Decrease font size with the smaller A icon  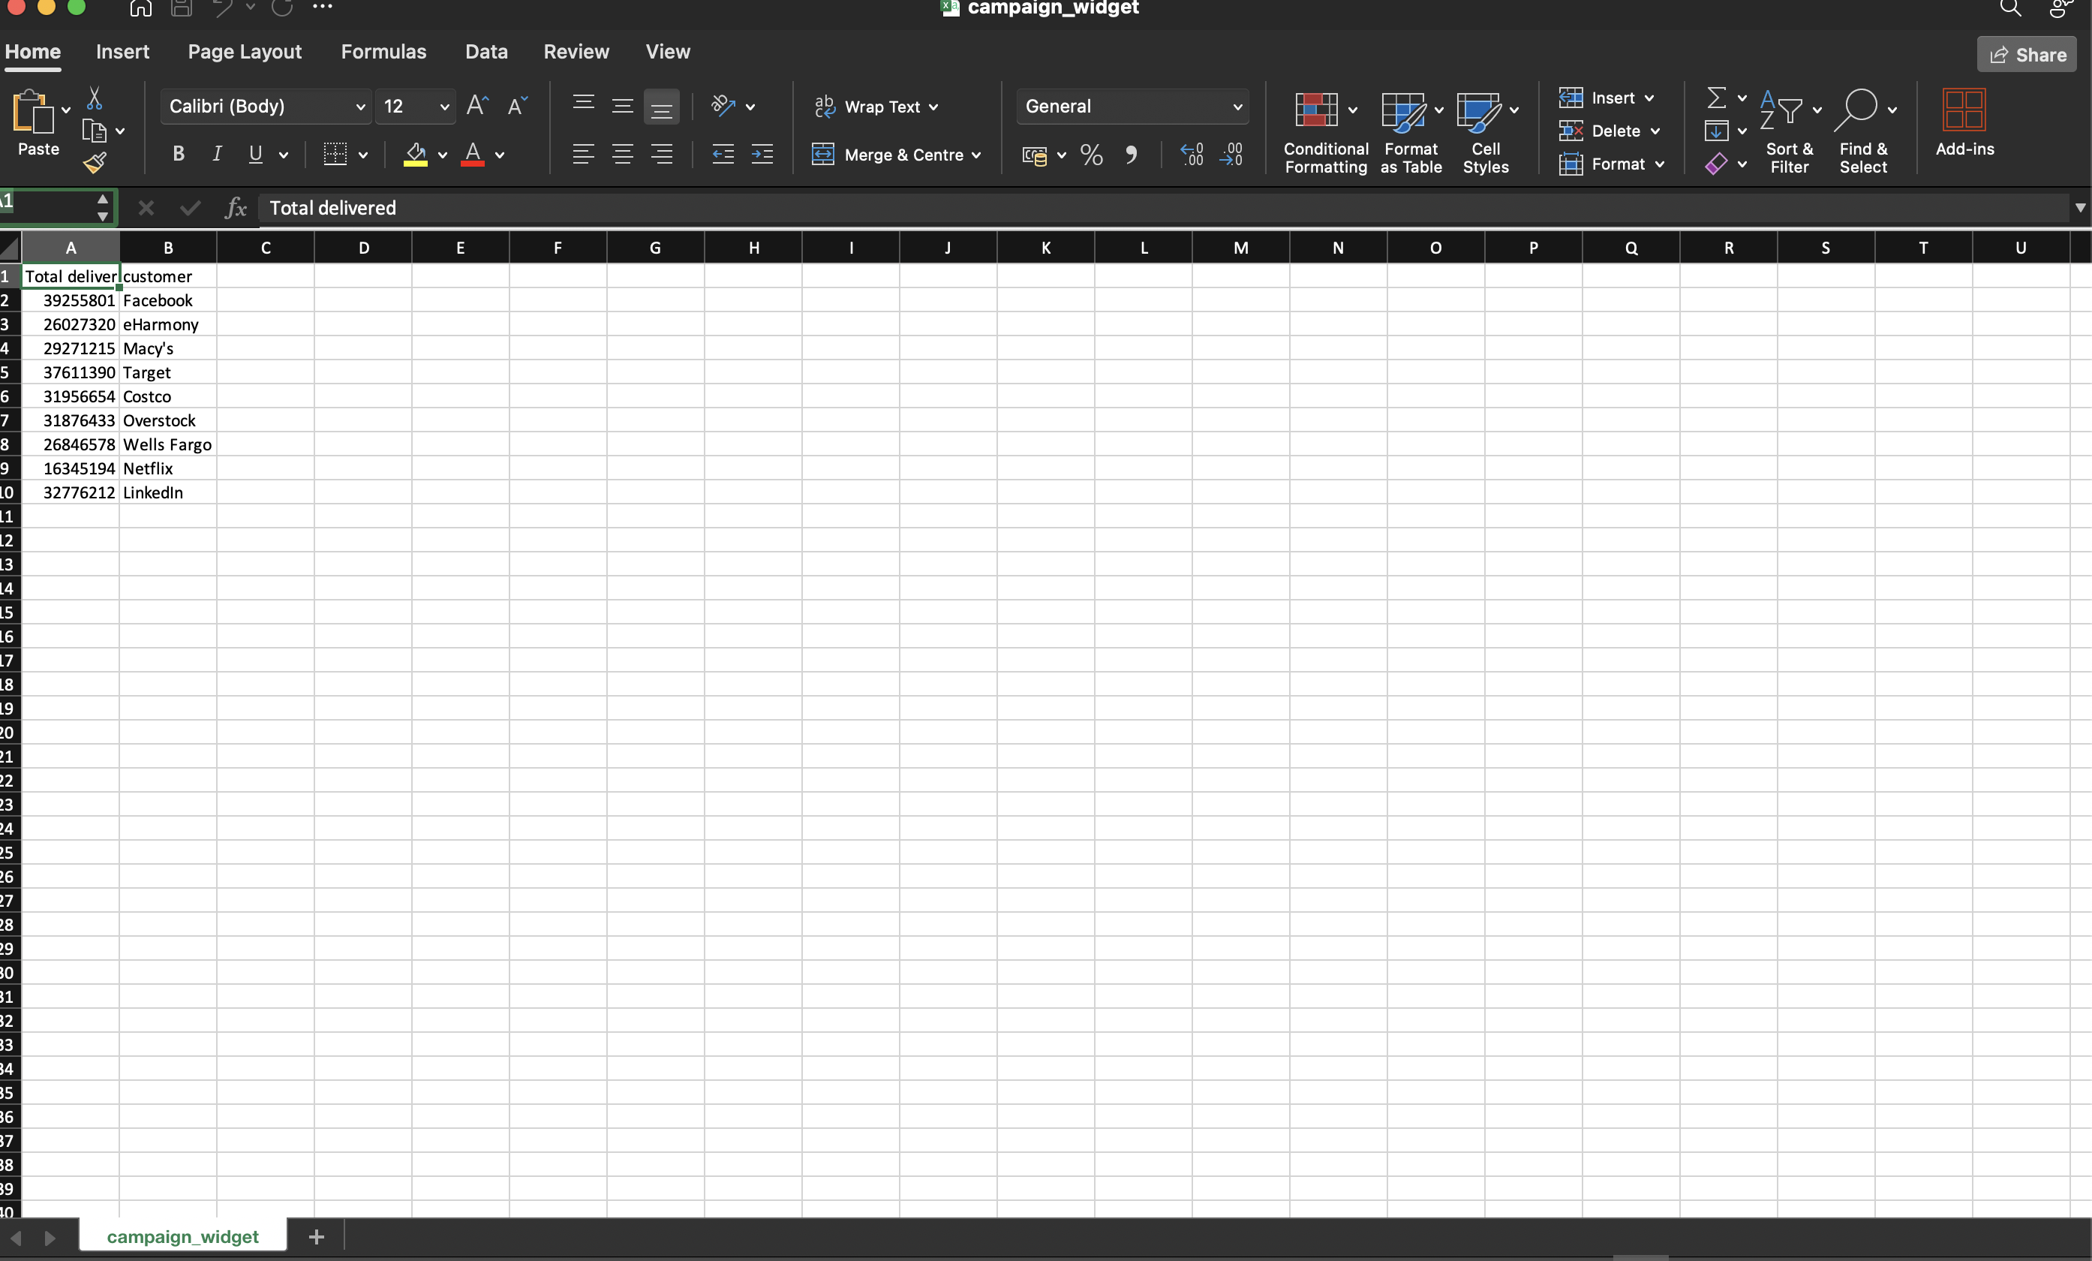[517, 105]
